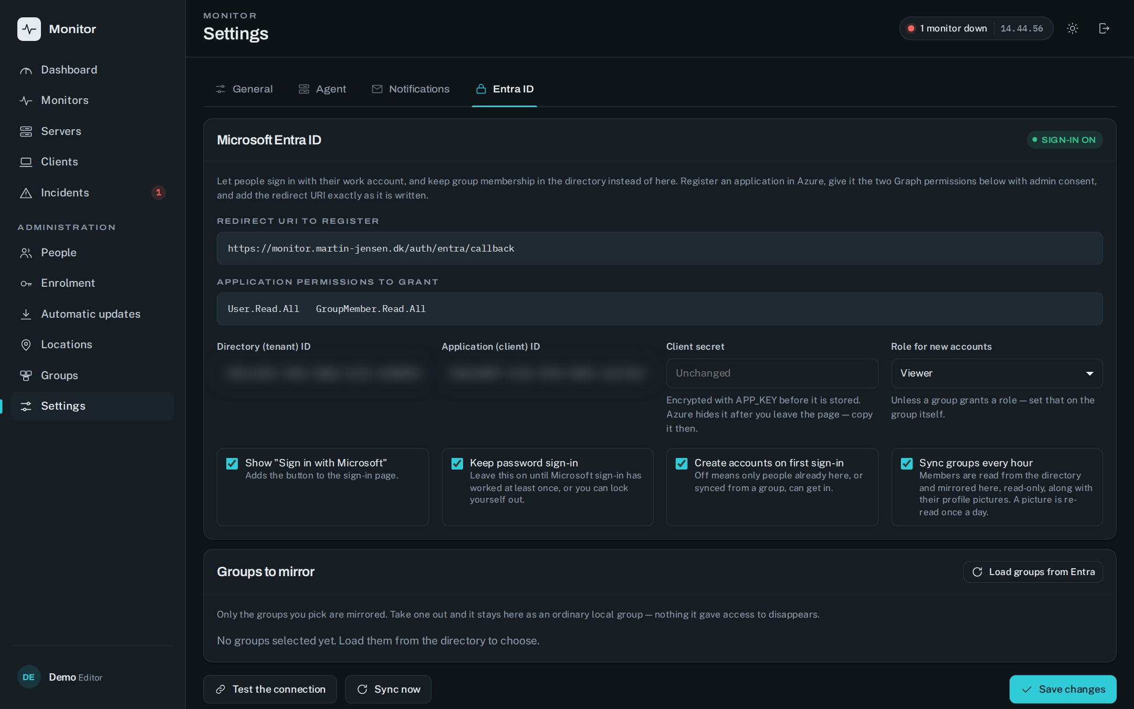This screenshot has width=1134, height=709.
Task: Open People under Administration
Action: pos(92,253)
